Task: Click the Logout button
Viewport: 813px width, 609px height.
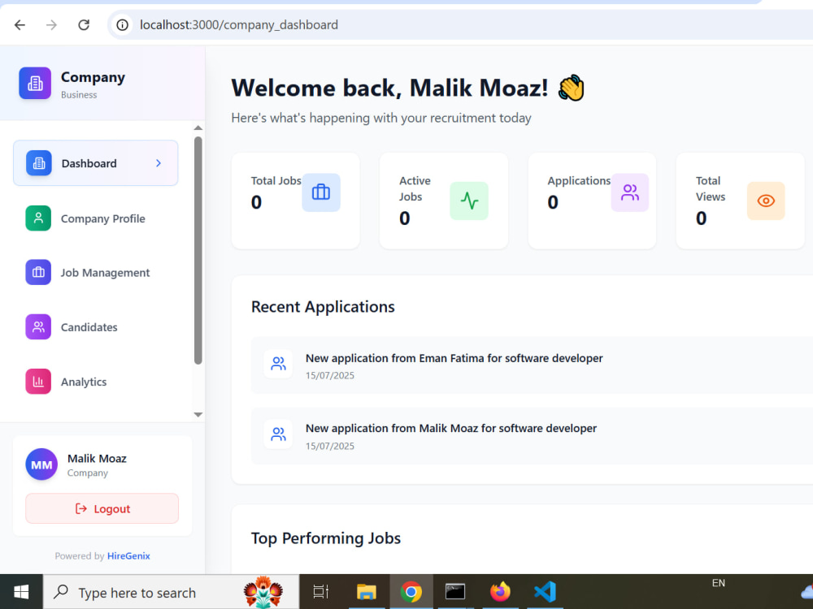Action: pyautogui.click(x=102, y=508)
